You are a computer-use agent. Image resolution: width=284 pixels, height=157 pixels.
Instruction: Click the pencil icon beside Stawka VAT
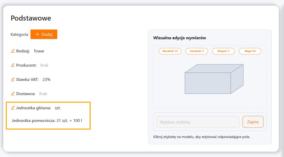[13, 80]
